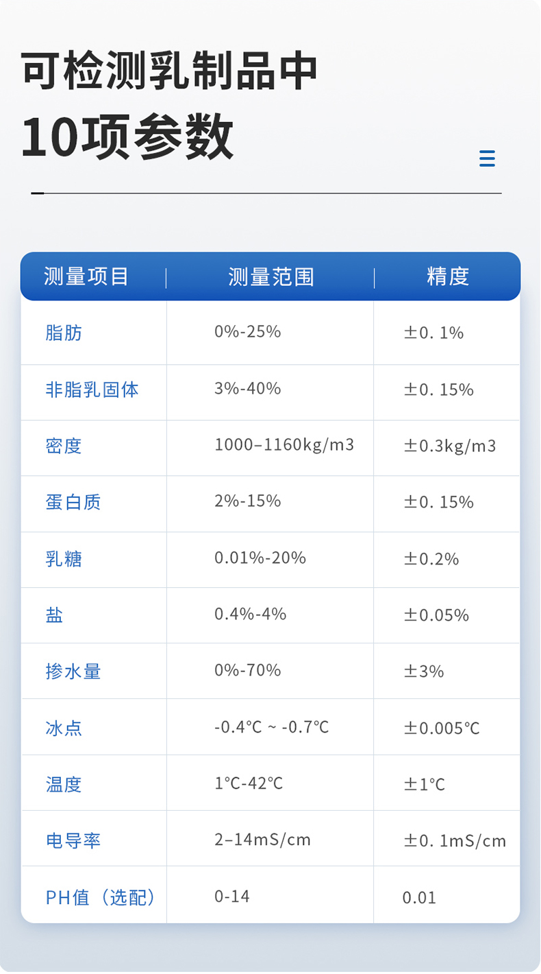Click the 脂肪 row label
Image resolution: width=541 pixels, height=974 pixels.
64,333
